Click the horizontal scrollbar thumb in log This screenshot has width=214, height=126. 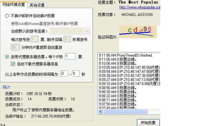pos(124,112)
